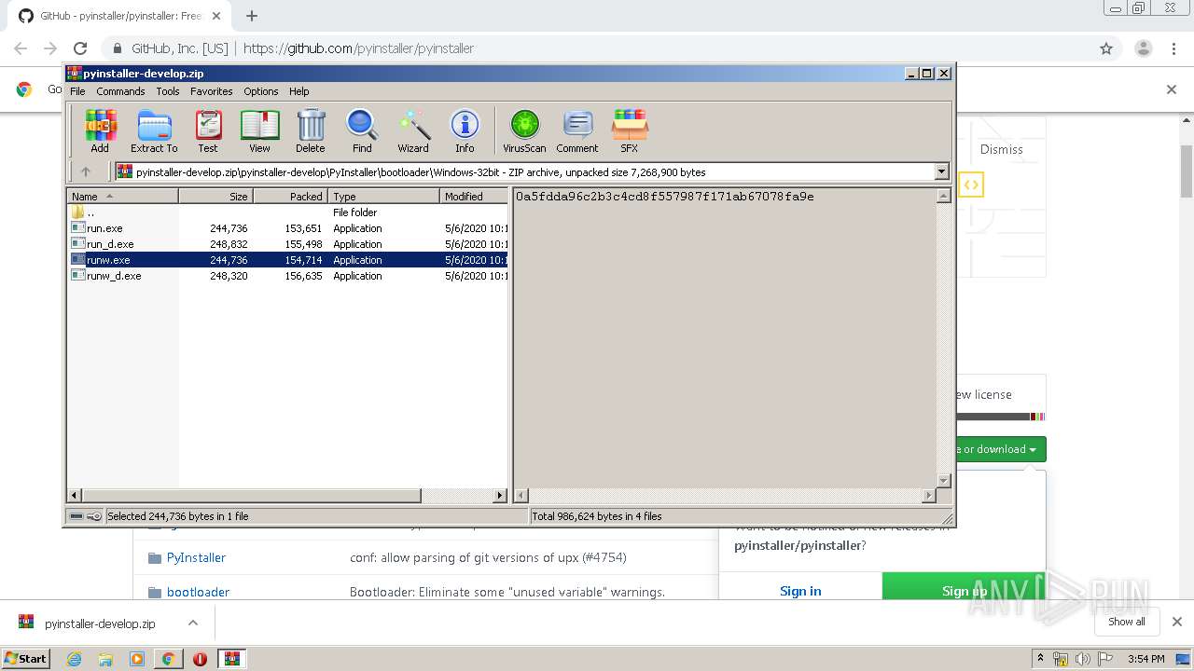Sort file list by Packed column
The width and height of the screenshot is (1194, 671).
tap(290, 197)
